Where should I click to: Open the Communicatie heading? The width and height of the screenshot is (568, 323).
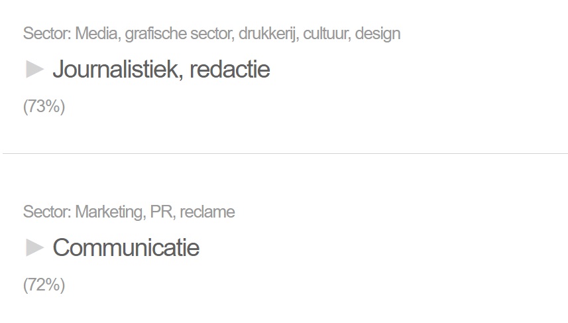click(126, 247)
